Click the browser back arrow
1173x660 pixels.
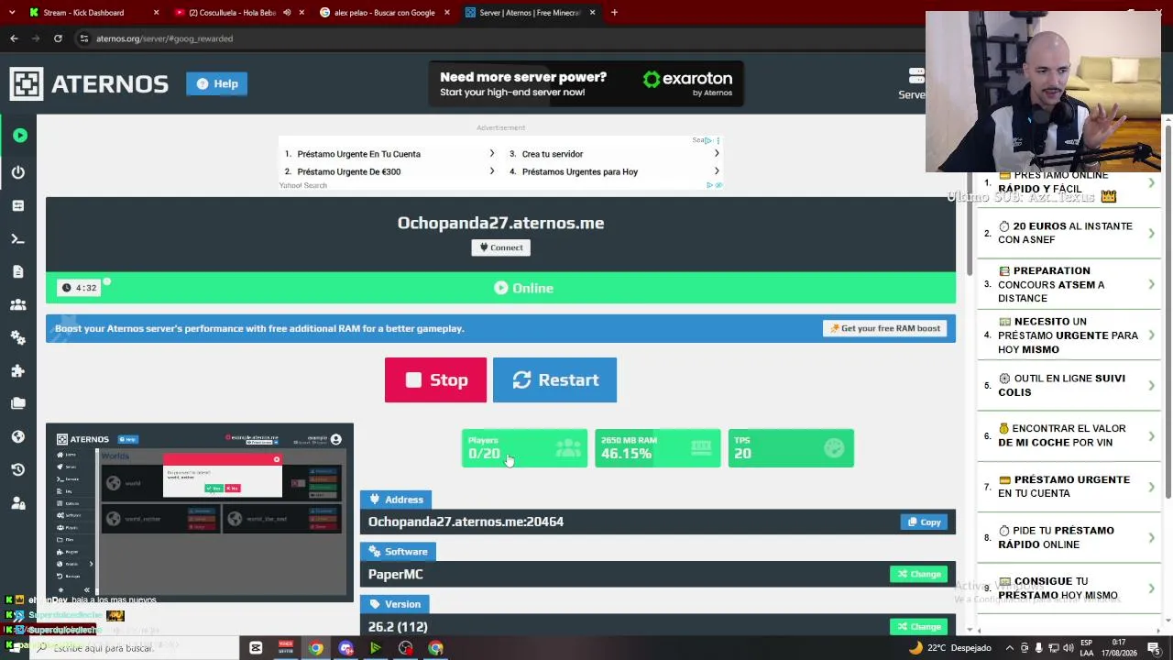click(x=14, y=38)
